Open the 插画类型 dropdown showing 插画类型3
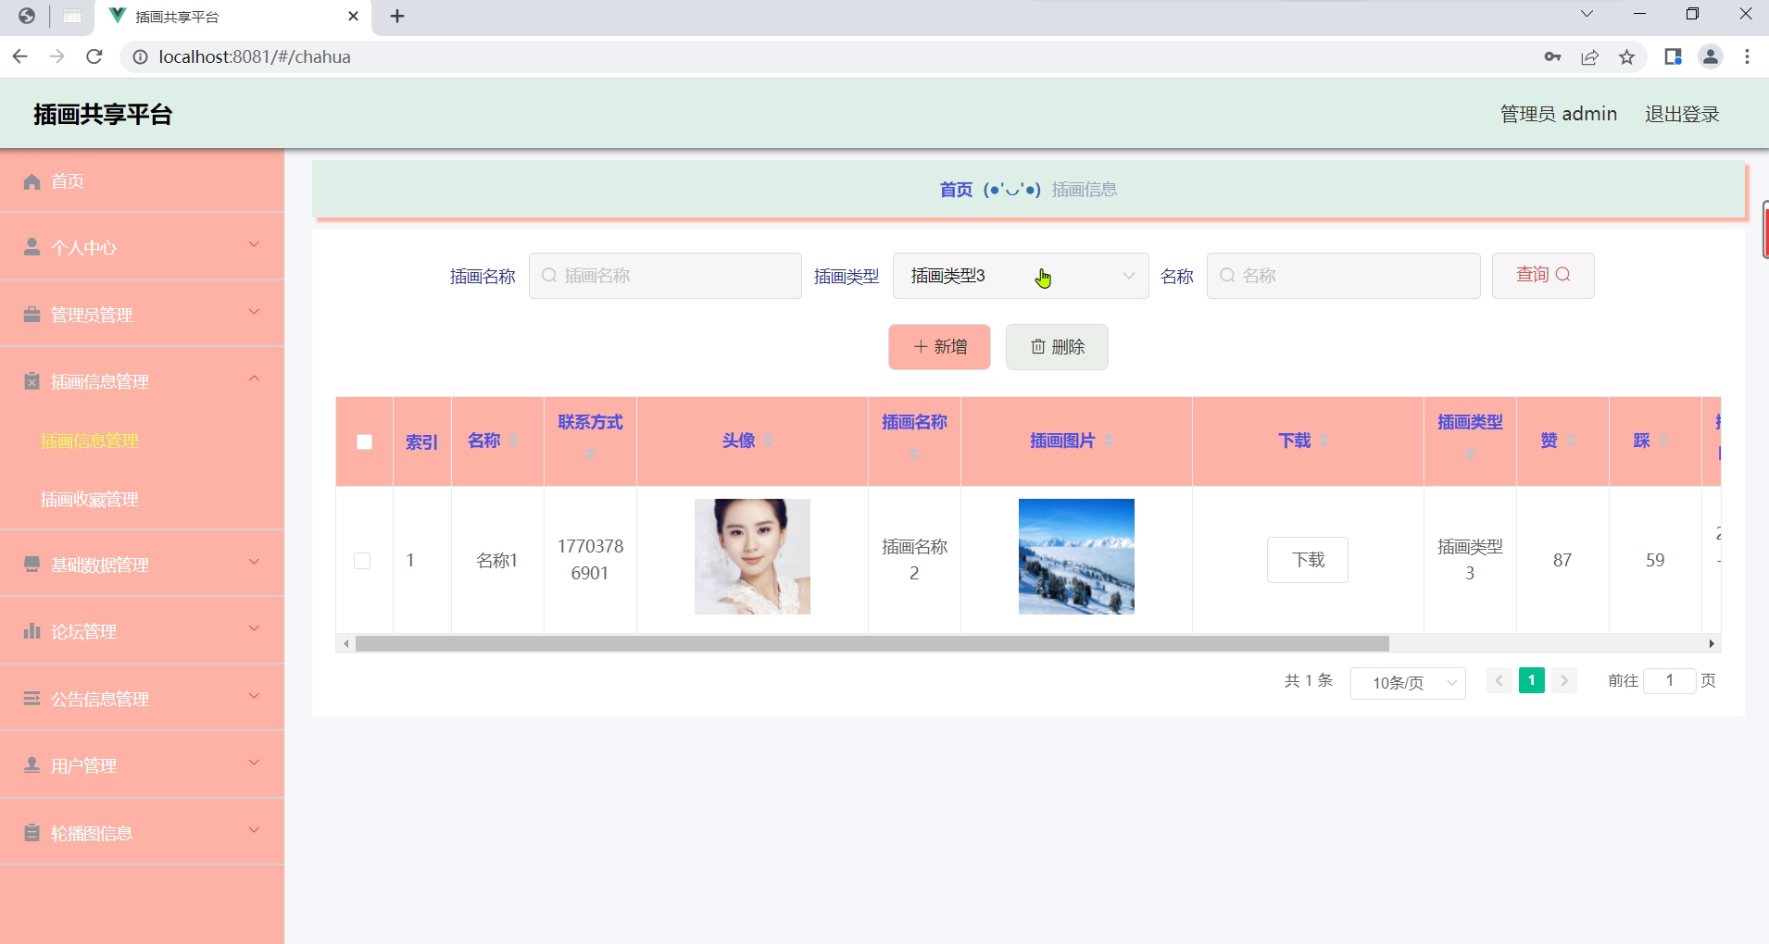The height and width of the screenshot is (944, 1769). tap(1021, 276)
